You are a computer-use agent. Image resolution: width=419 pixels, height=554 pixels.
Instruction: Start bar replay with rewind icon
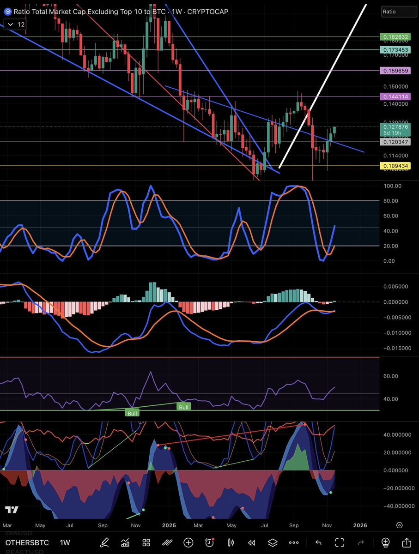click(x=251, y=542)
